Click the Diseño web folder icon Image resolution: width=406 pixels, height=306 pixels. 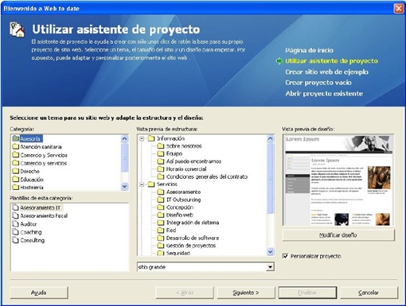point(161,215)
